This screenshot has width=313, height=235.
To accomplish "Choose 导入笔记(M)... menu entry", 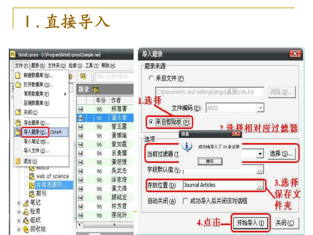I will 36,141.
